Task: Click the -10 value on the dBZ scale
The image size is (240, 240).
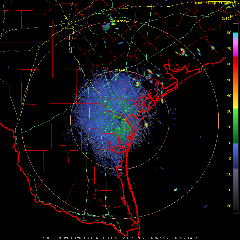Action: point(228,174)
